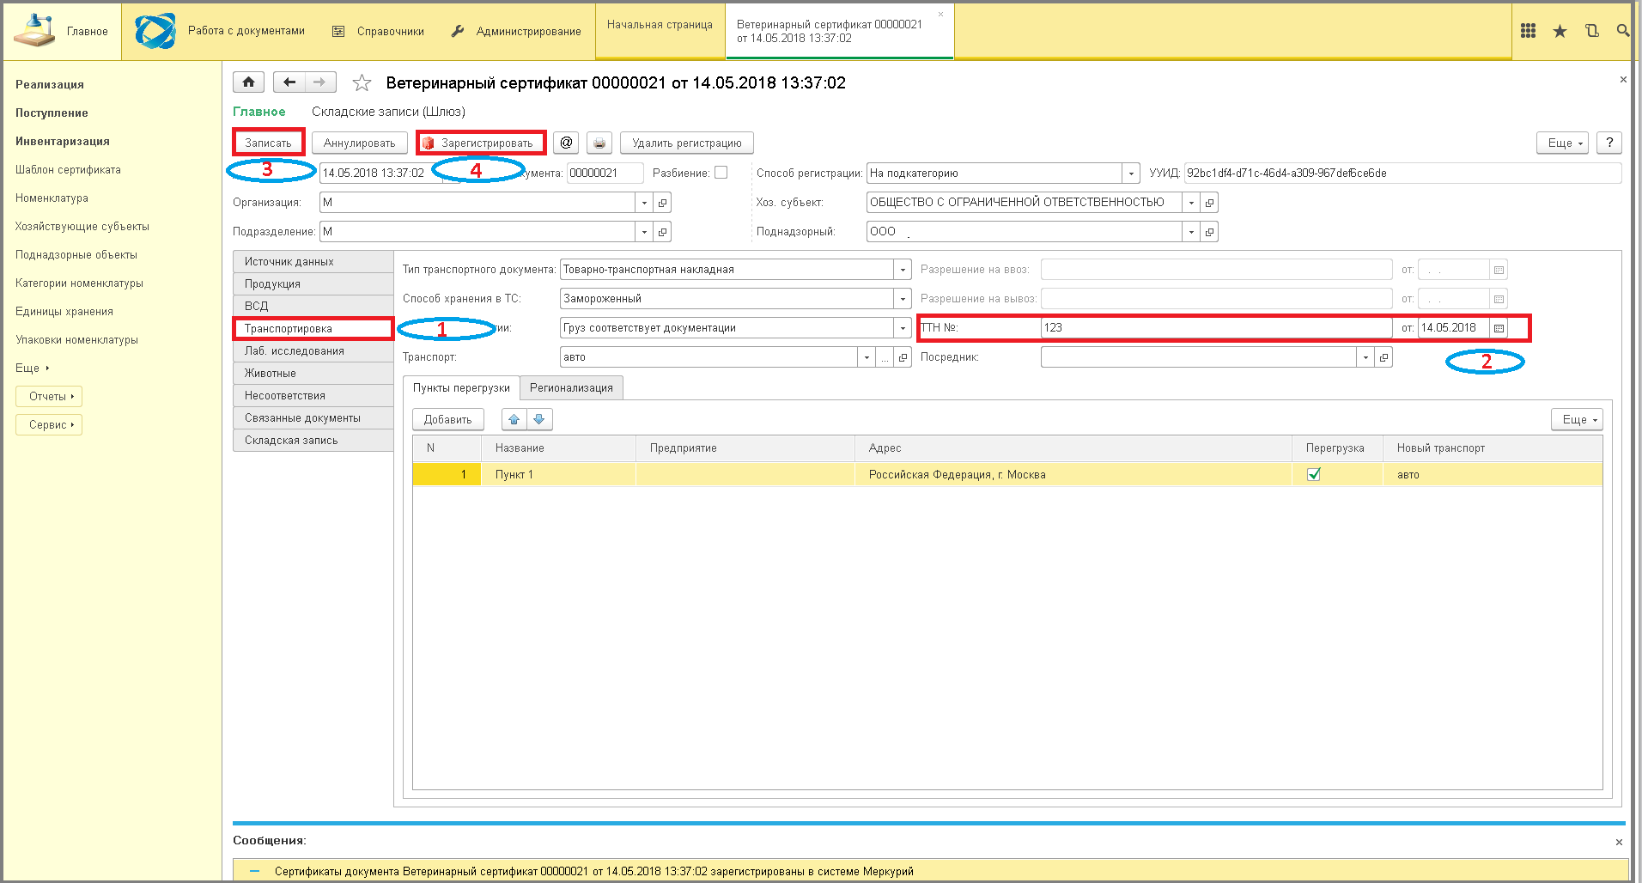Open Сервис sidebar dropdown
This screenshot has height=883, width=1642.
point(49,424)
